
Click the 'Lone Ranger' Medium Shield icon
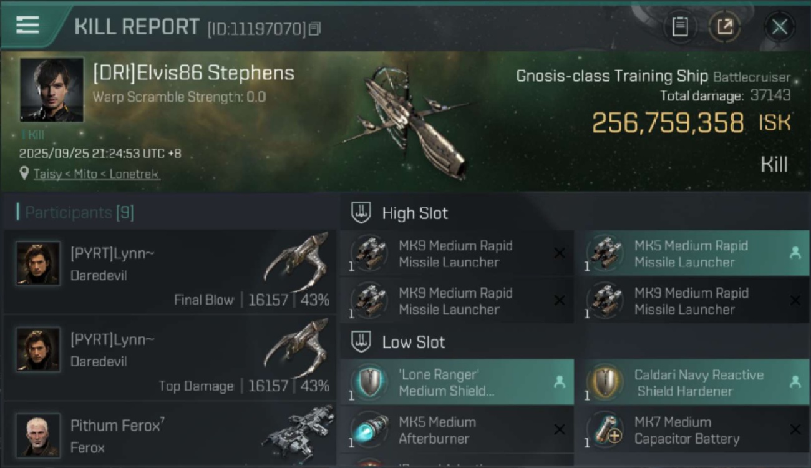click(x=368, y=383)
